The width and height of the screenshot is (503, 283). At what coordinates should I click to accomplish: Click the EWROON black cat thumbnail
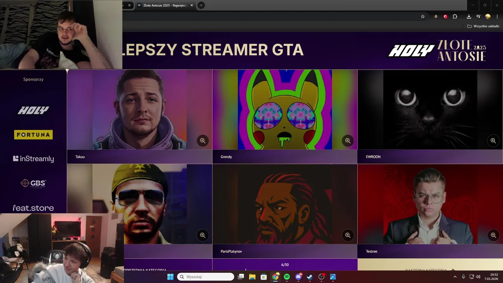430,110
